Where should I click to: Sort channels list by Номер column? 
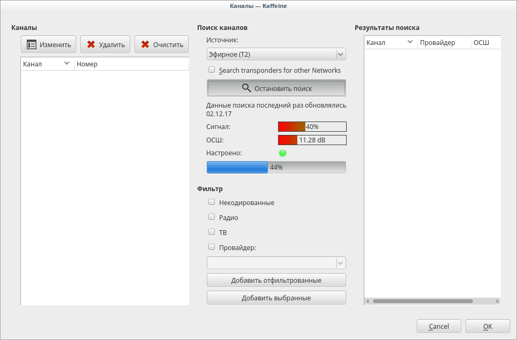131,64
